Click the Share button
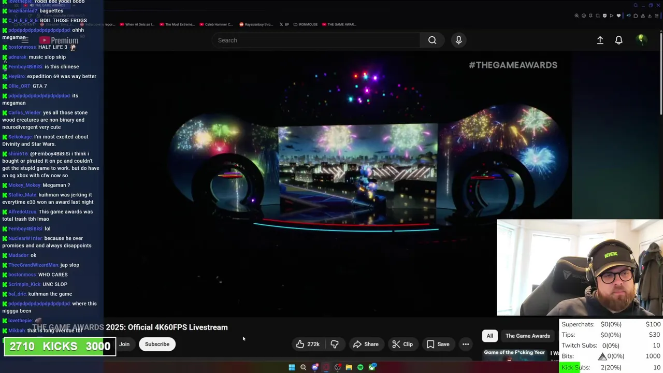The height and width of the screenshot is (373, 663). 366,344
